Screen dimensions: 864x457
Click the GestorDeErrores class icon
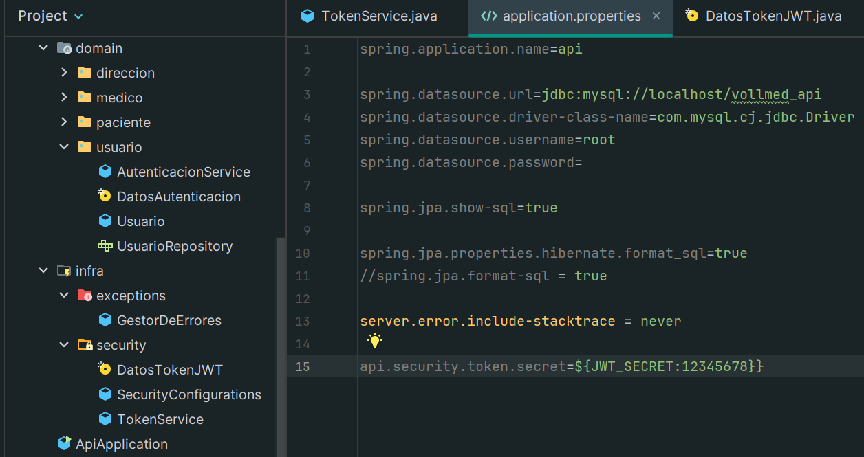(105, 320)
